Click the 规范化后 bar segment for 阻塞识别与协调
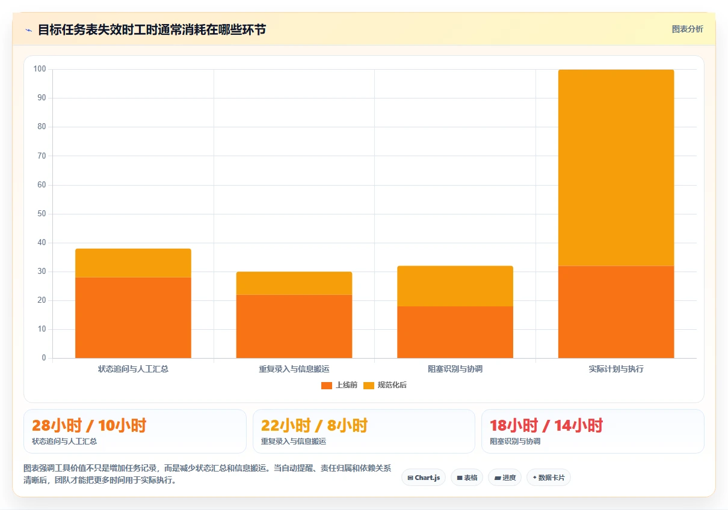The height and width of the screenshot is (510, 728). [455, 286]
